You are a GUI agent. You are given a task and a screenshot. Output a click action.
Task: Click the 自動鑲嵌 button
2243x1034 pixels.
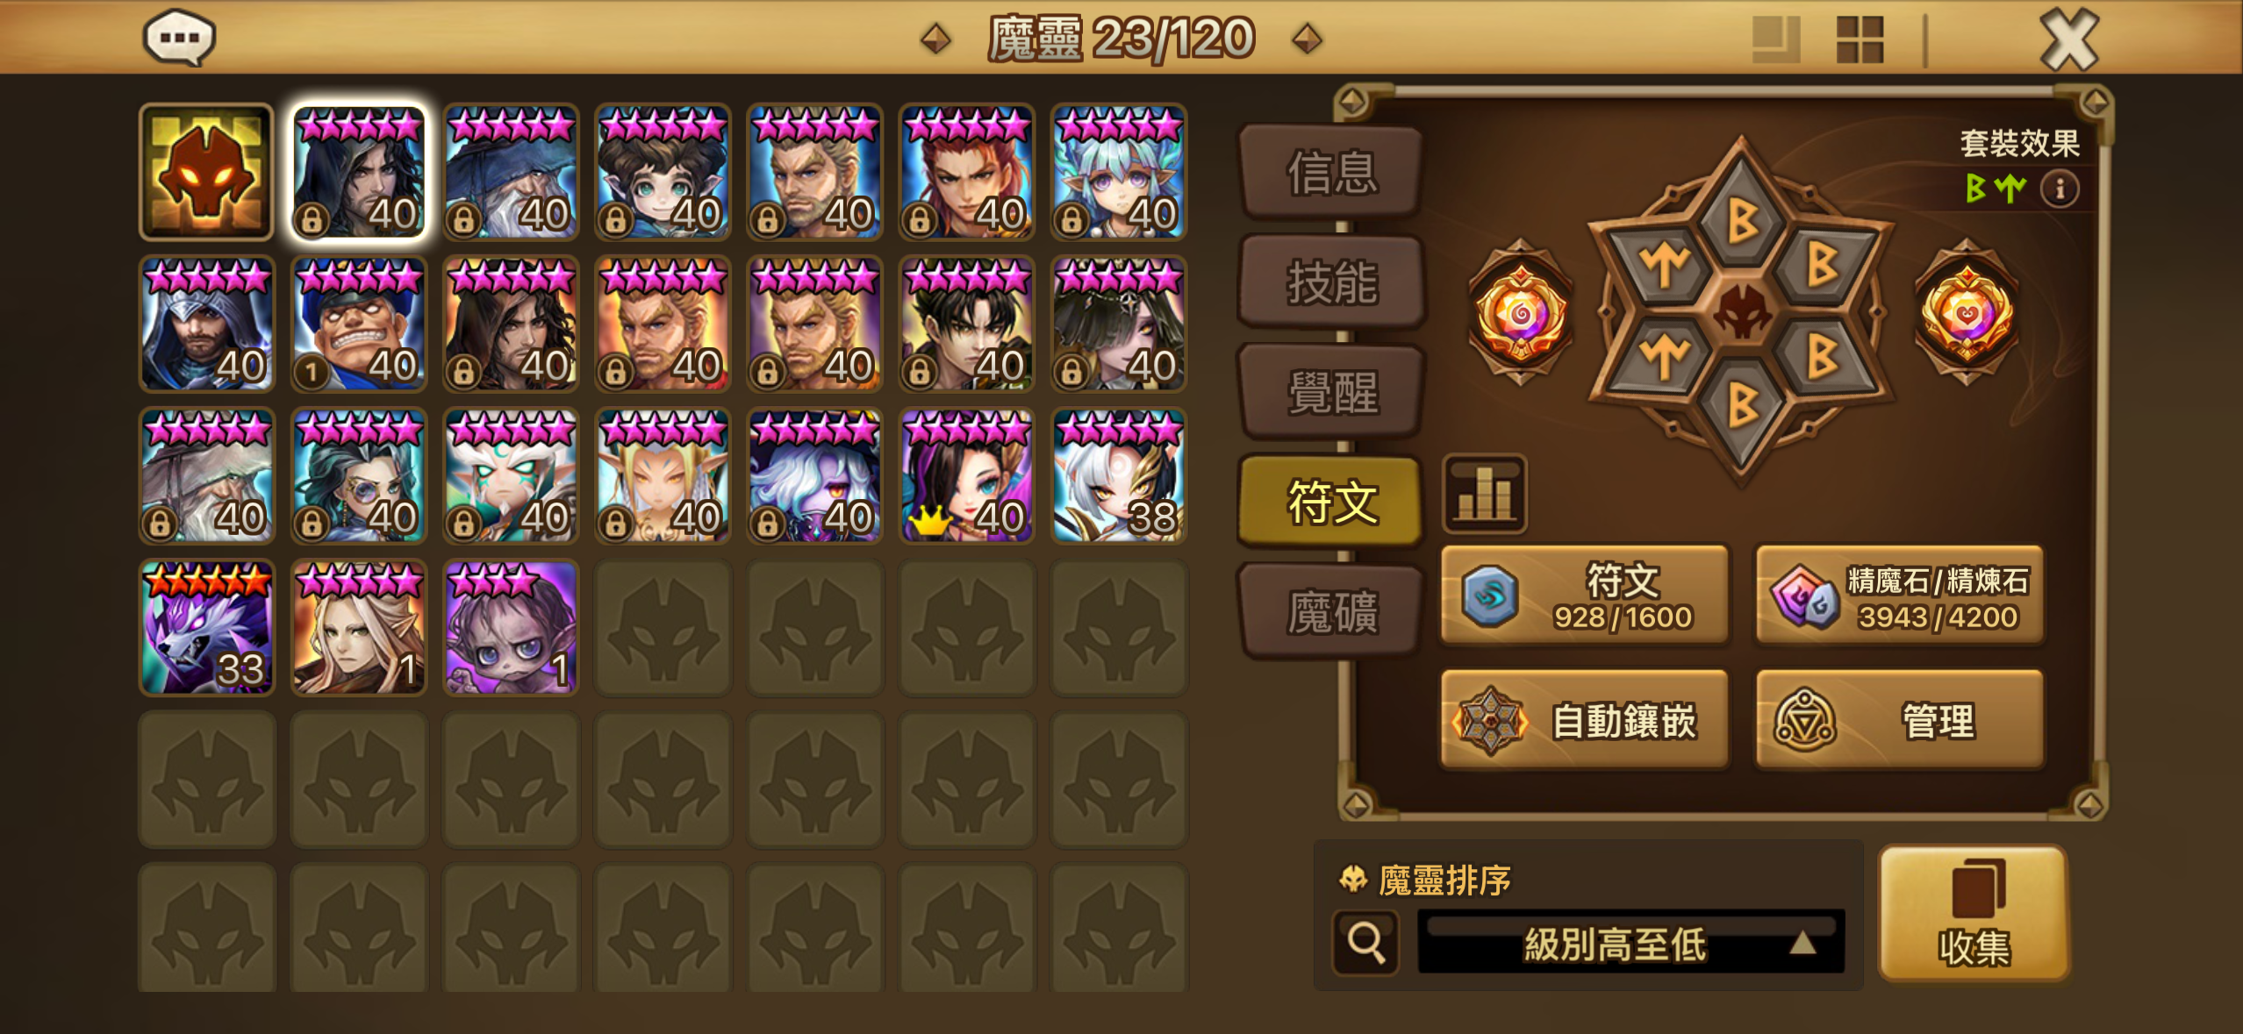pos(1585,721)
